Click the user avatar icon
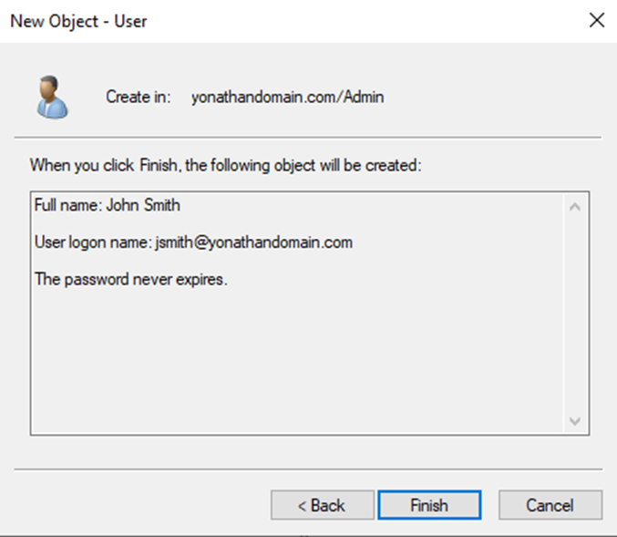The height and width of the screenshot is (537, 617). pyautogui.click(x=52, y=98)
